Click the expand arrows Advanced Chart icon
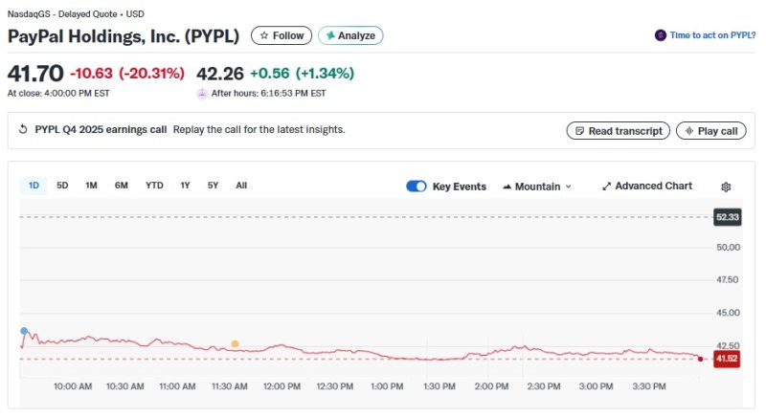Viewport: 766px width, 417px height. coord(606,187)
